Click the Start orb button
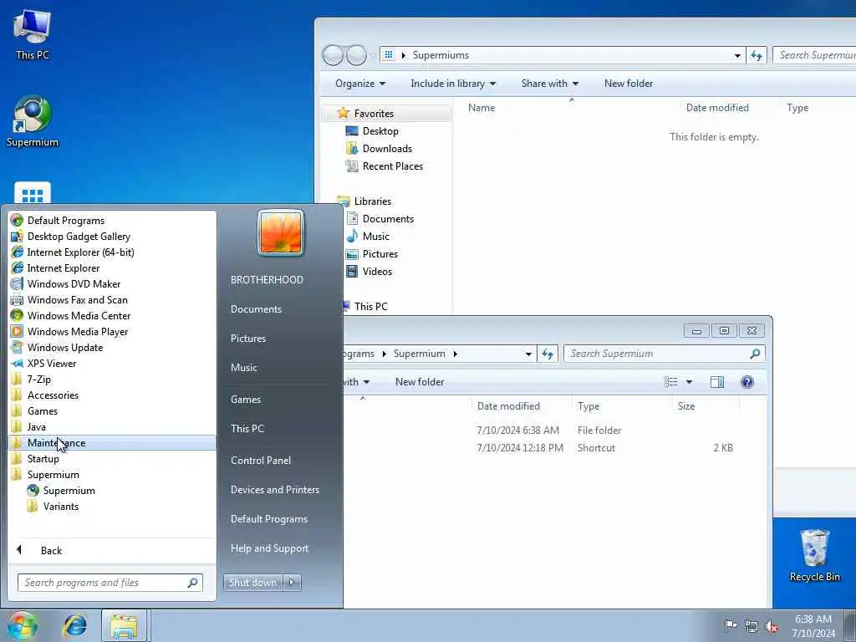856x642 pixels. (x=22, y=625)
